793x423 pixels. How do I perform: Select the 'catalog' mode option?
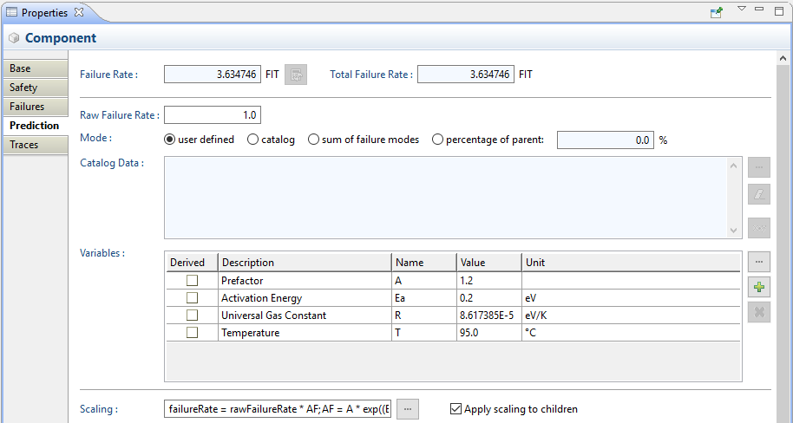(253, 140)
